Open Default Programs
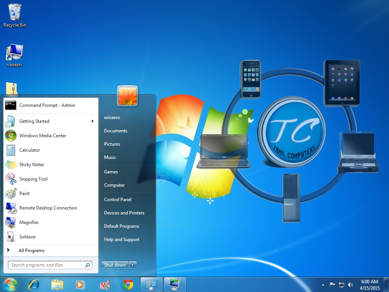 (122, 226)
